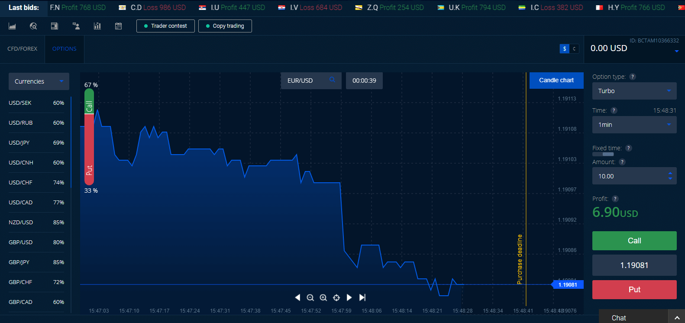Zoom out the chart
The width and height of the screenshot is (685, 323).
pyautogui.click(x=310, y=297)
